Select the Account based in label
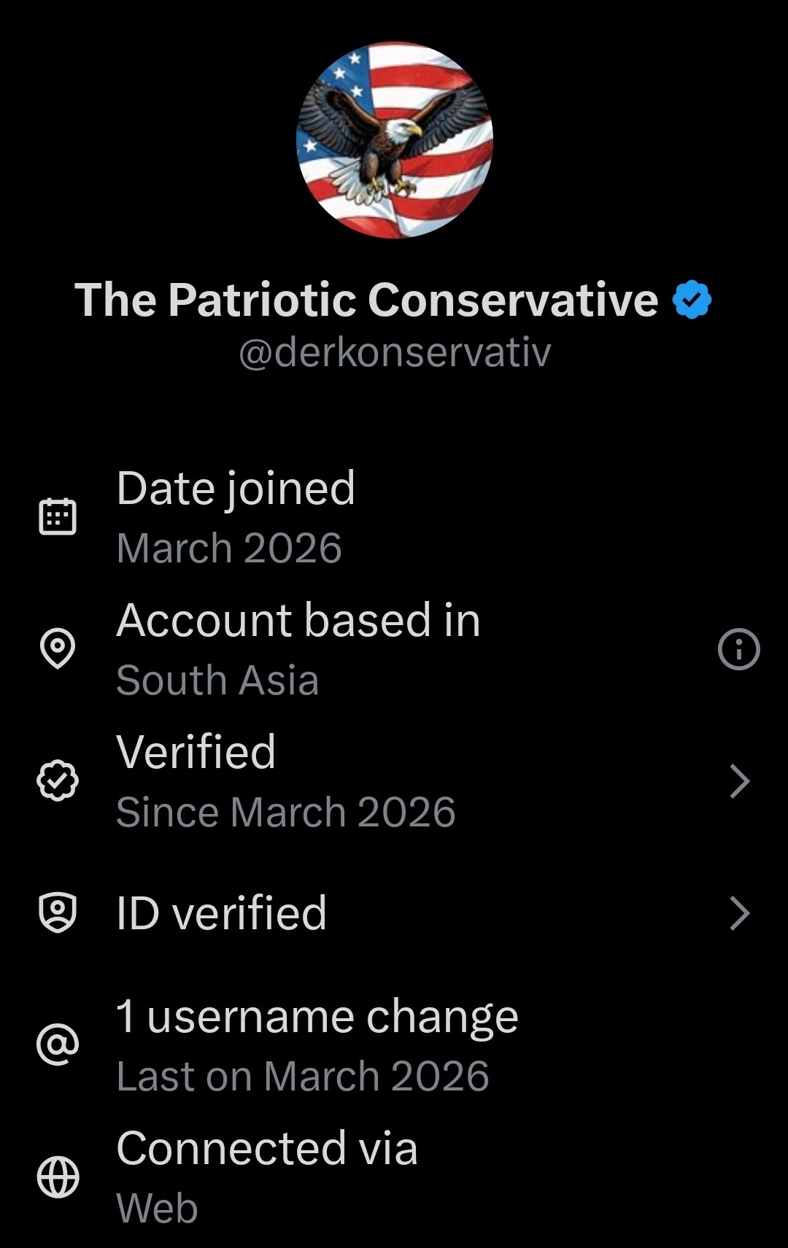 point(298,621)
